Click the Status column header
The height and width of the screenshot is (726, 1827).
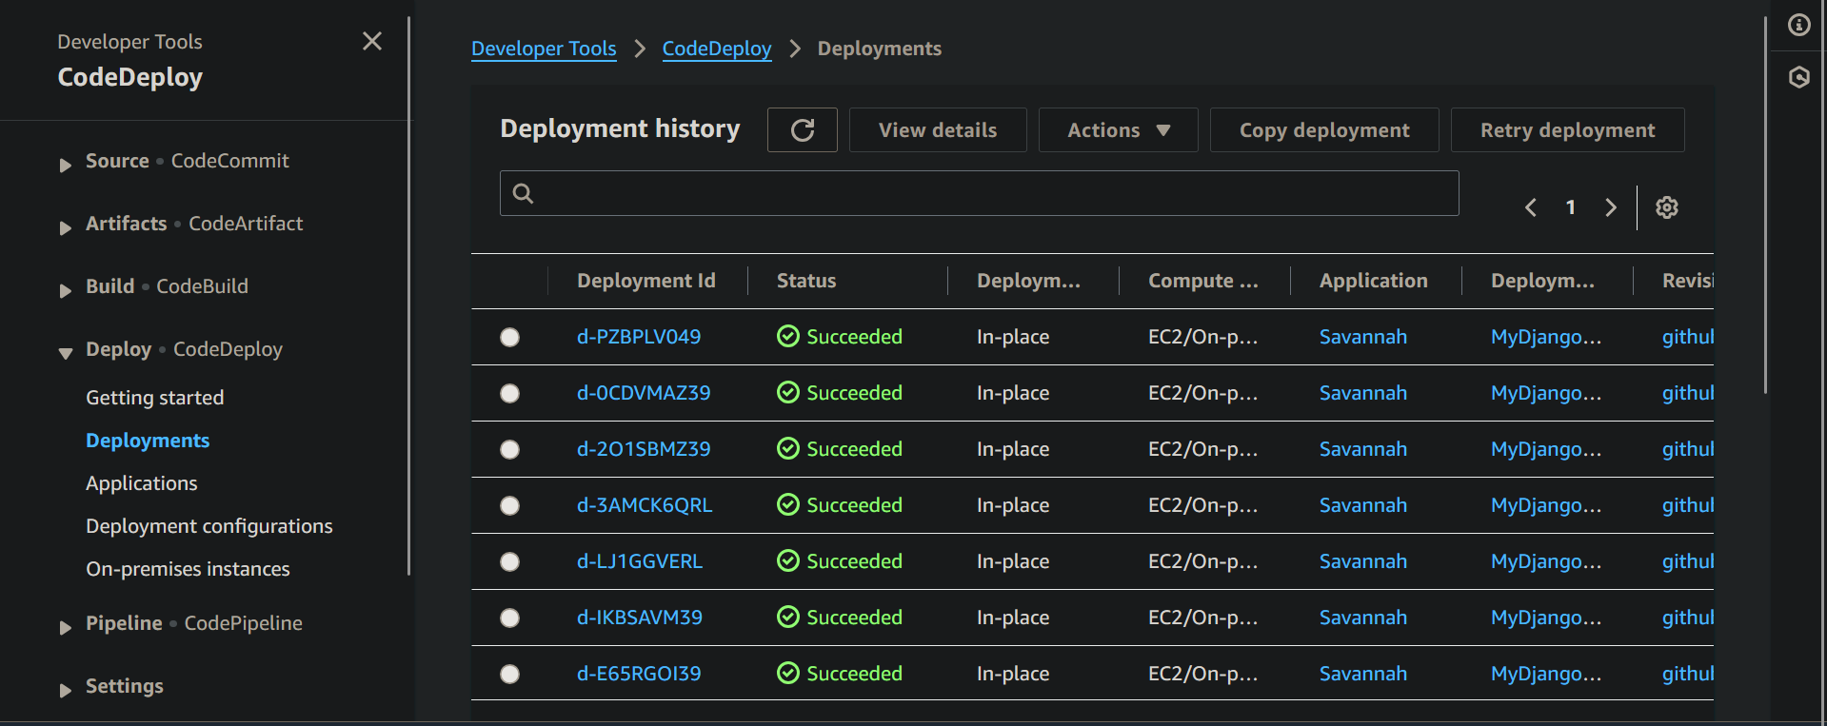pos(806,281)
